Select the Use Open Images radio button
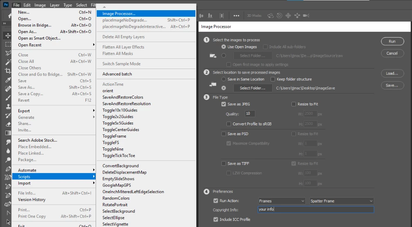412x227 pixels. tap(224, 47)
